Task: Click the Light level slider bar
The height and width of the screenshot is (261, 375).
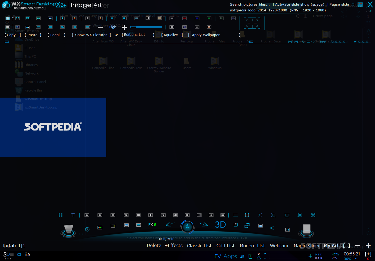Action: [x=146, y=27]
